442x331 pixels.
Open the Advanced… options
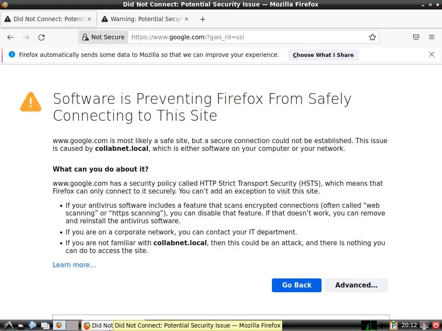(x=356, y=285)
